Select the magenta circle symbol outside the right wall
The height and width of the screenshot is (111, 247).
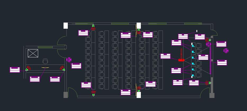click(x=226, y=50)
